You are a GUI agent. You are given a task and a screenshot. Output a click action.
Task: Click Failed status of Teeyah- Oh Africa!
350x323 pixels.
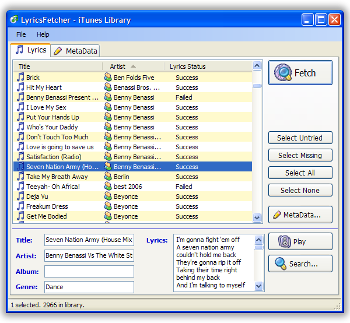pyautogui.click(x=184, y=187)
